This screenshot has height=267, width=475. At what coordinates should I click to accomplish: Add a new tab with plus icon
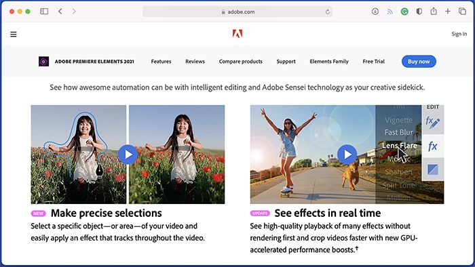(448, 12)
